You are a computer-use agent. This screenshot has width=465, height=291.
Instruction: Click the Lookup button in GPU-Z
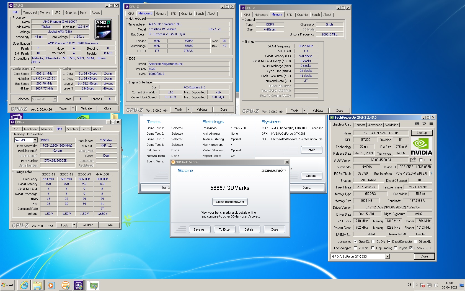pos(422,133)
